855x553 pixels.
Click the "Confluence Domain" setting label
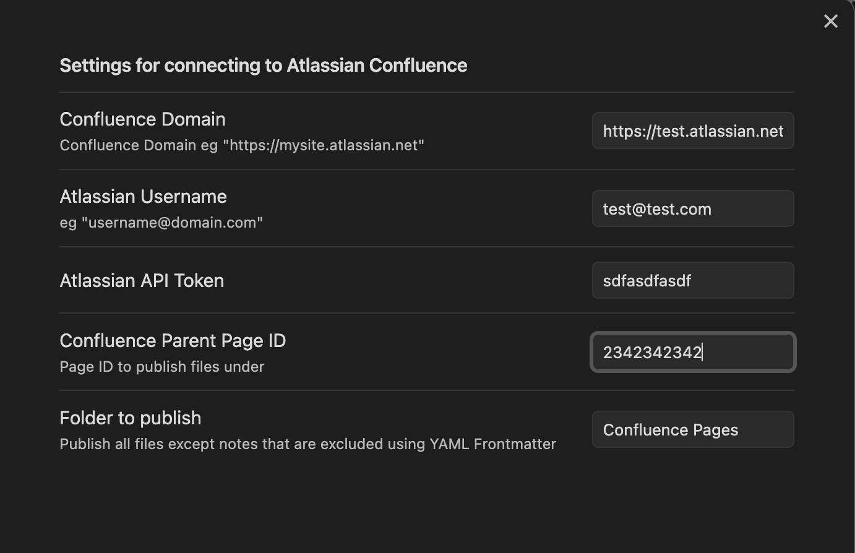(142, 119)
